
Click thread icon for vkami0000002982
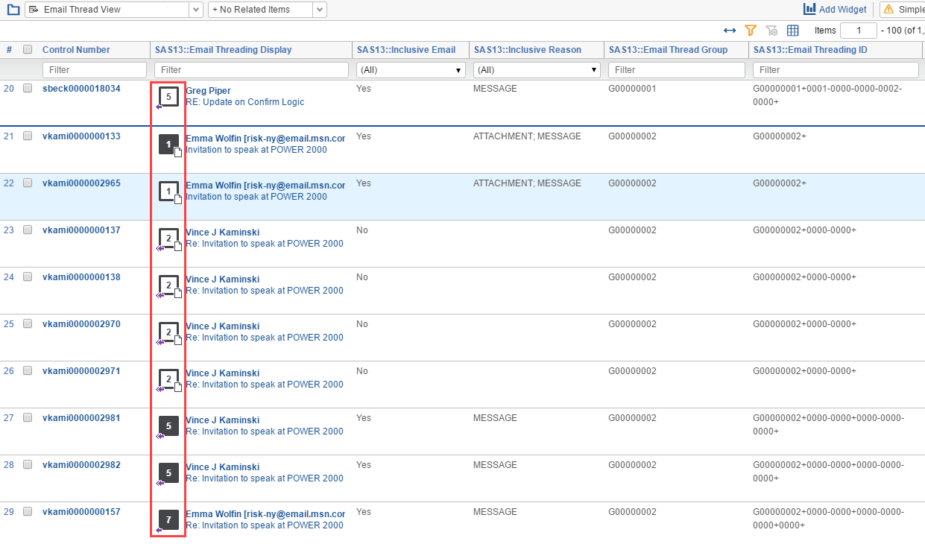[168, 474]
